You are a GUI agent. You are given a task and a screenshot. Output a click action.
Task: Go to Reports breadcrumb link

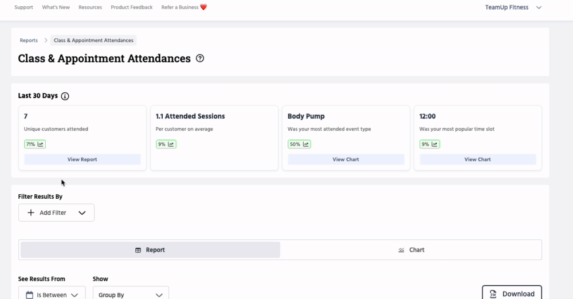29,41
